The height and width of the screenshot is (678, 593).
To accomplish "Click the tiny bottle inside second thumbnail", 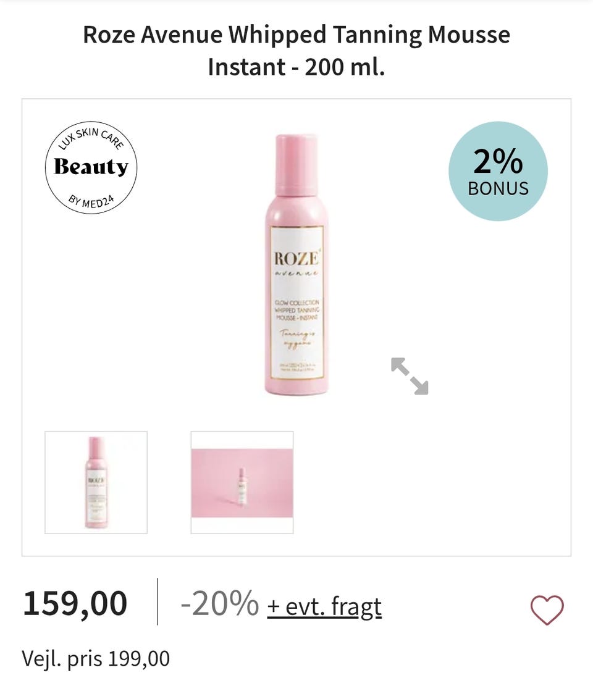I will pos(242,485).
